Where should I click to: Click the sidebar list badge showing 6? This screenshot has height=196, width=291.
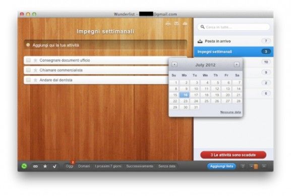coord(266,93)
